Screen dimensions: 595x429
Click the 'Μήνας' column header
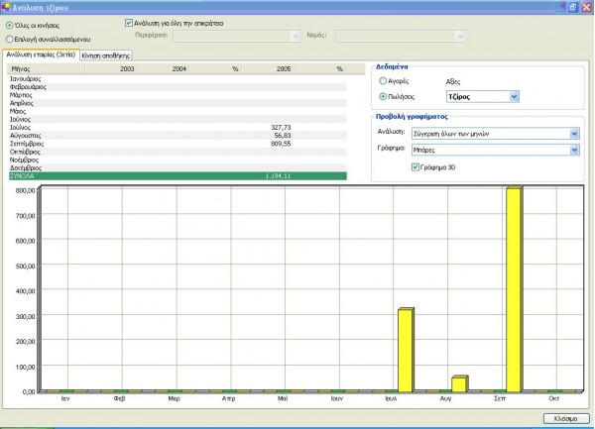47,69
